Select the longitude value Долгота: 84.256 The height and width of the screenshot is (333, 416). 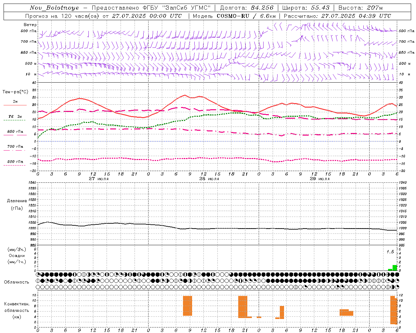click(247, 8)
